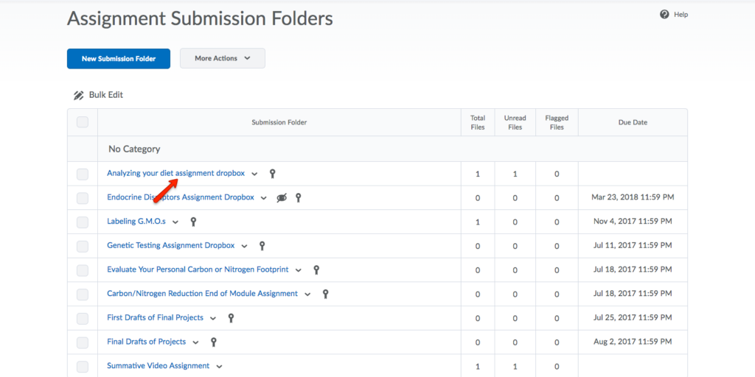The image size is (755, 377).
Task: Click the key icon beside Analyzing your diet dropbox
Action: click(x=272, y=174)
